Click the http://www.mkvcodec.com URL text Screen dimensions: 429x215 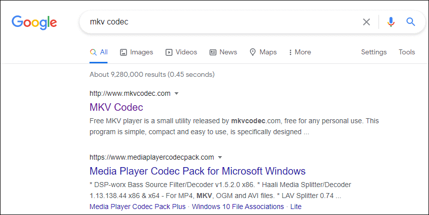(130, 94)
